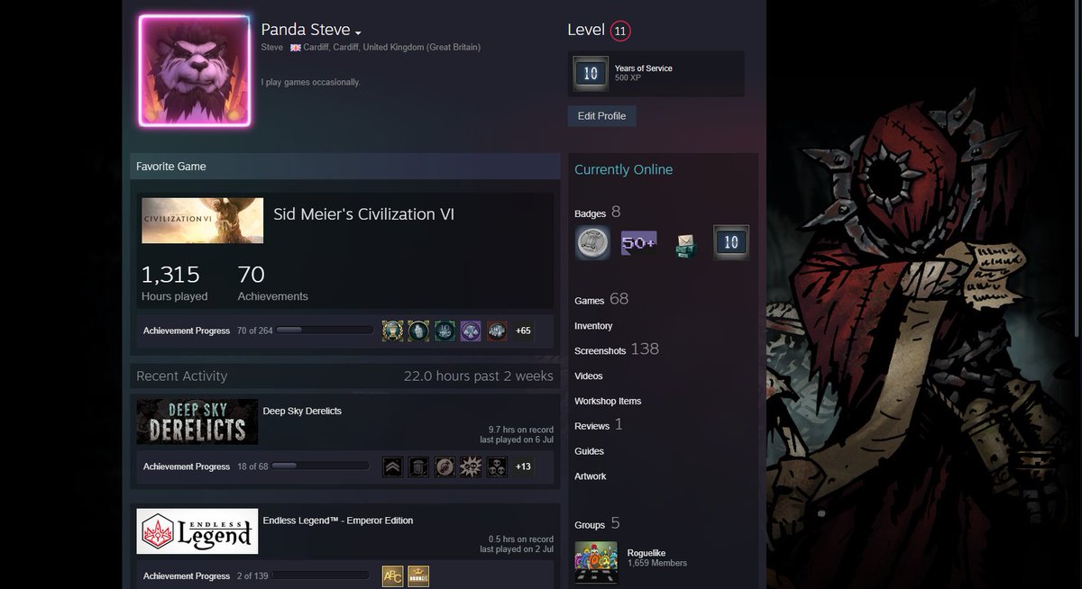The width and height of the screenshot is (1082, 589).
Task: Click the second Civilization VI achievement icon
Action: [418, 331]
